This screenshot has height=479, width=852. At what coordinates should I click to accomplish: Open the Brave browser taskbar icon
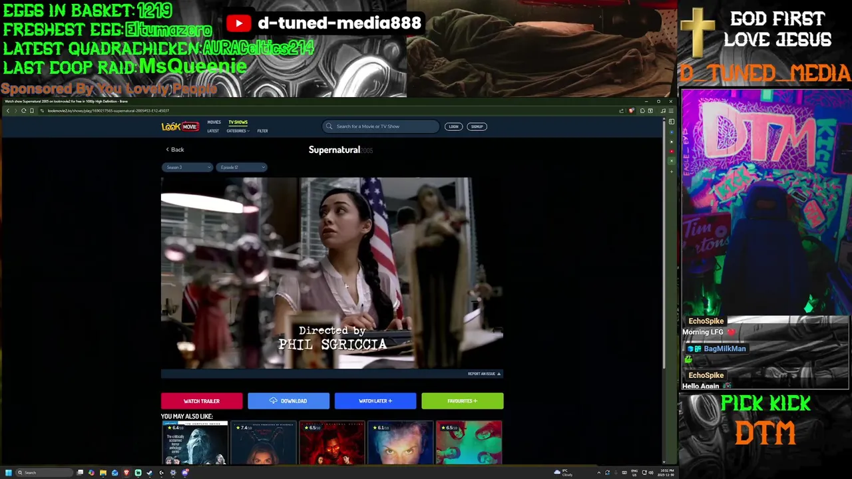[126, 472]
